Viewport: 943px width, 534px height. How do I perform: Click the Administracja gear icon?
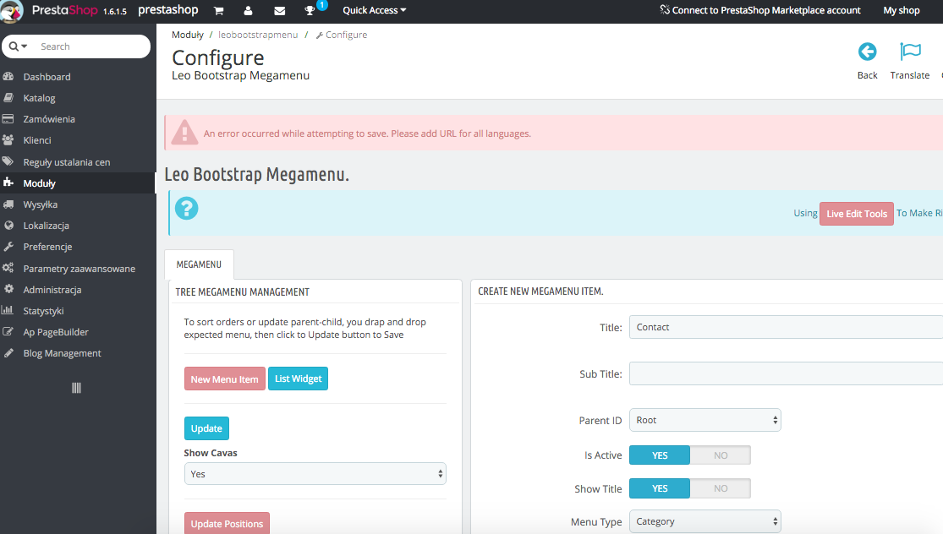click(8, 289)
